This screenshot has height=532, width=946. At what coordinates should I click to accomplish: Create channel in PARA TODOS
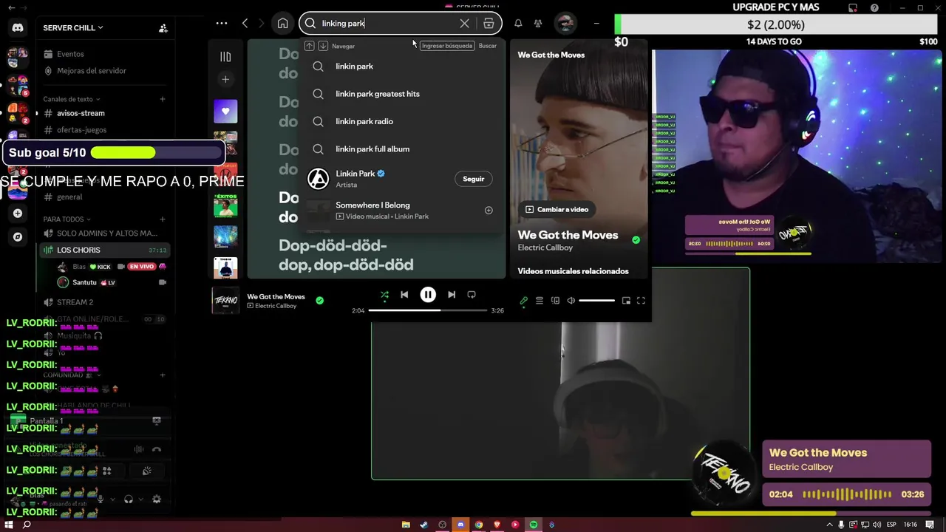click(163, 219)
